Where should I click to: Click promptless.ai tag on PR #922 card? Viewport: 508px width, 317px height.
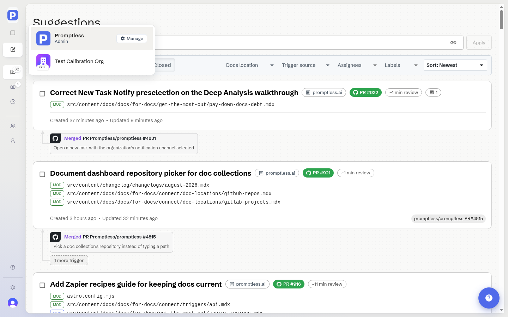click(324, 93)
